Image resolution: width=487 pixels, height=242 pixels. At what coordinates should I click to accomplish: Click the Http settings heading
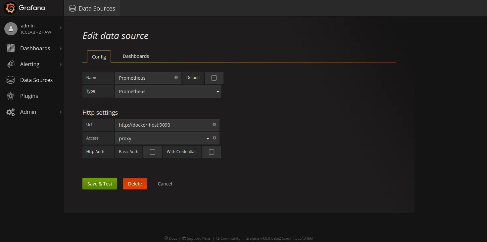[100, 112]
